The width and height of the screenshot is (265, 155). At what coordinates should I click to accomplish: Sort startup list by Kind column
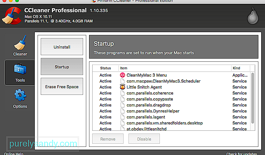(240, 68)
